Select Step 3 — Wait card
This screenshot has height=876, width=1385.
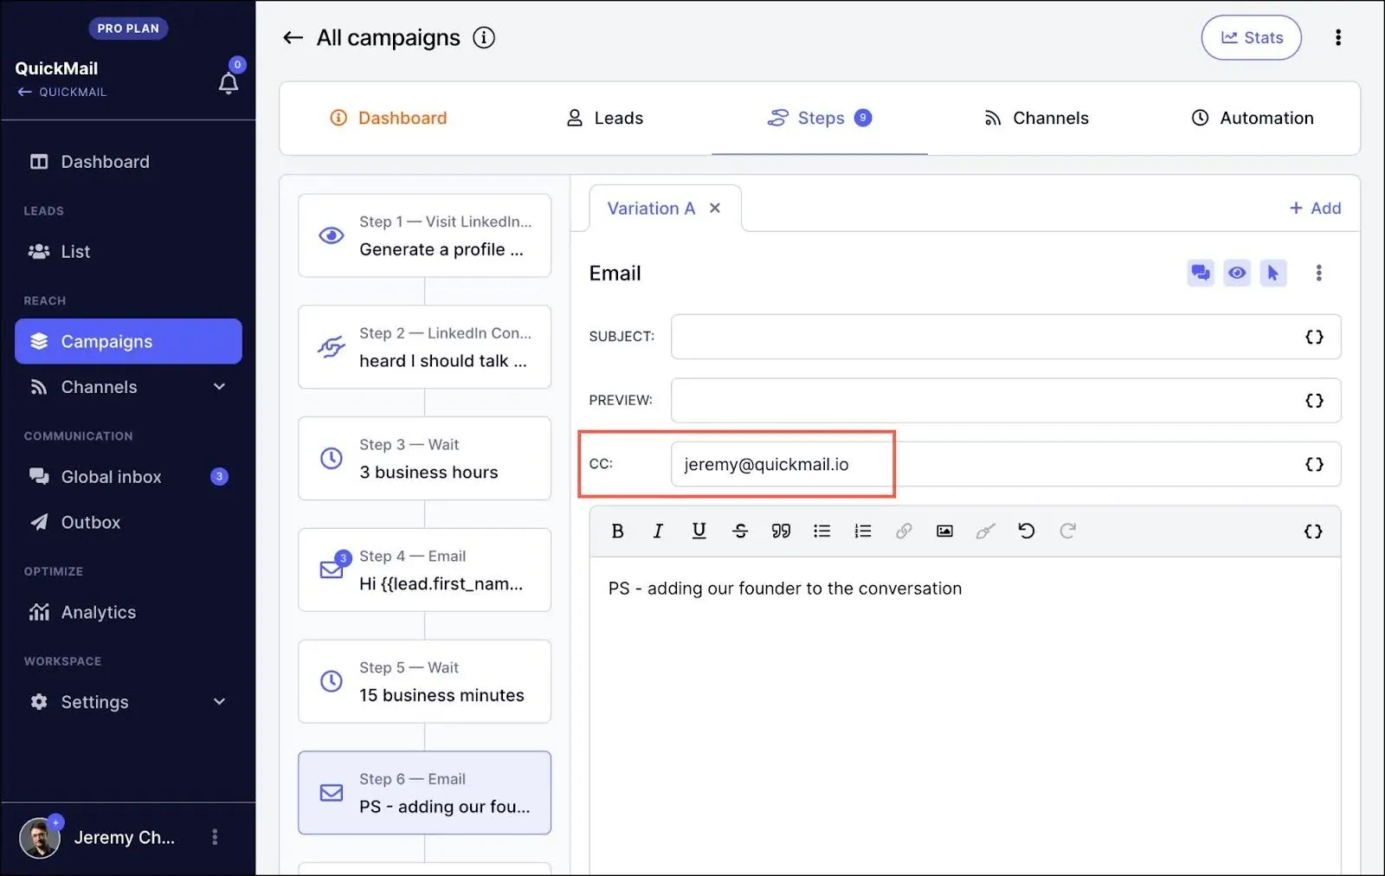[x=424, y=458]
